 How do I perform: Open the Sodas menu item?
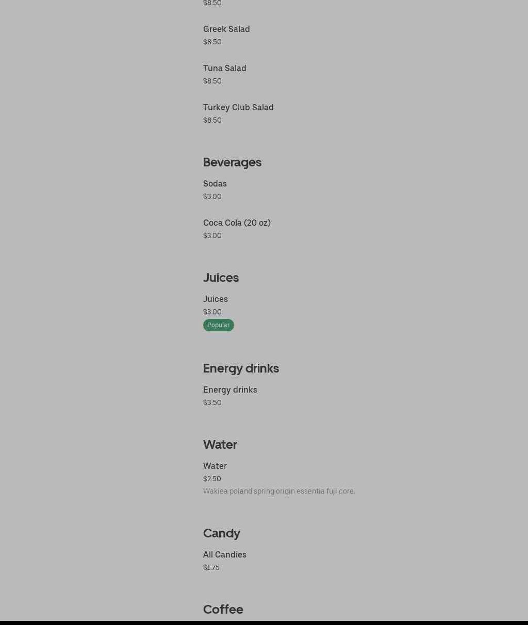[x=215, y=184]
